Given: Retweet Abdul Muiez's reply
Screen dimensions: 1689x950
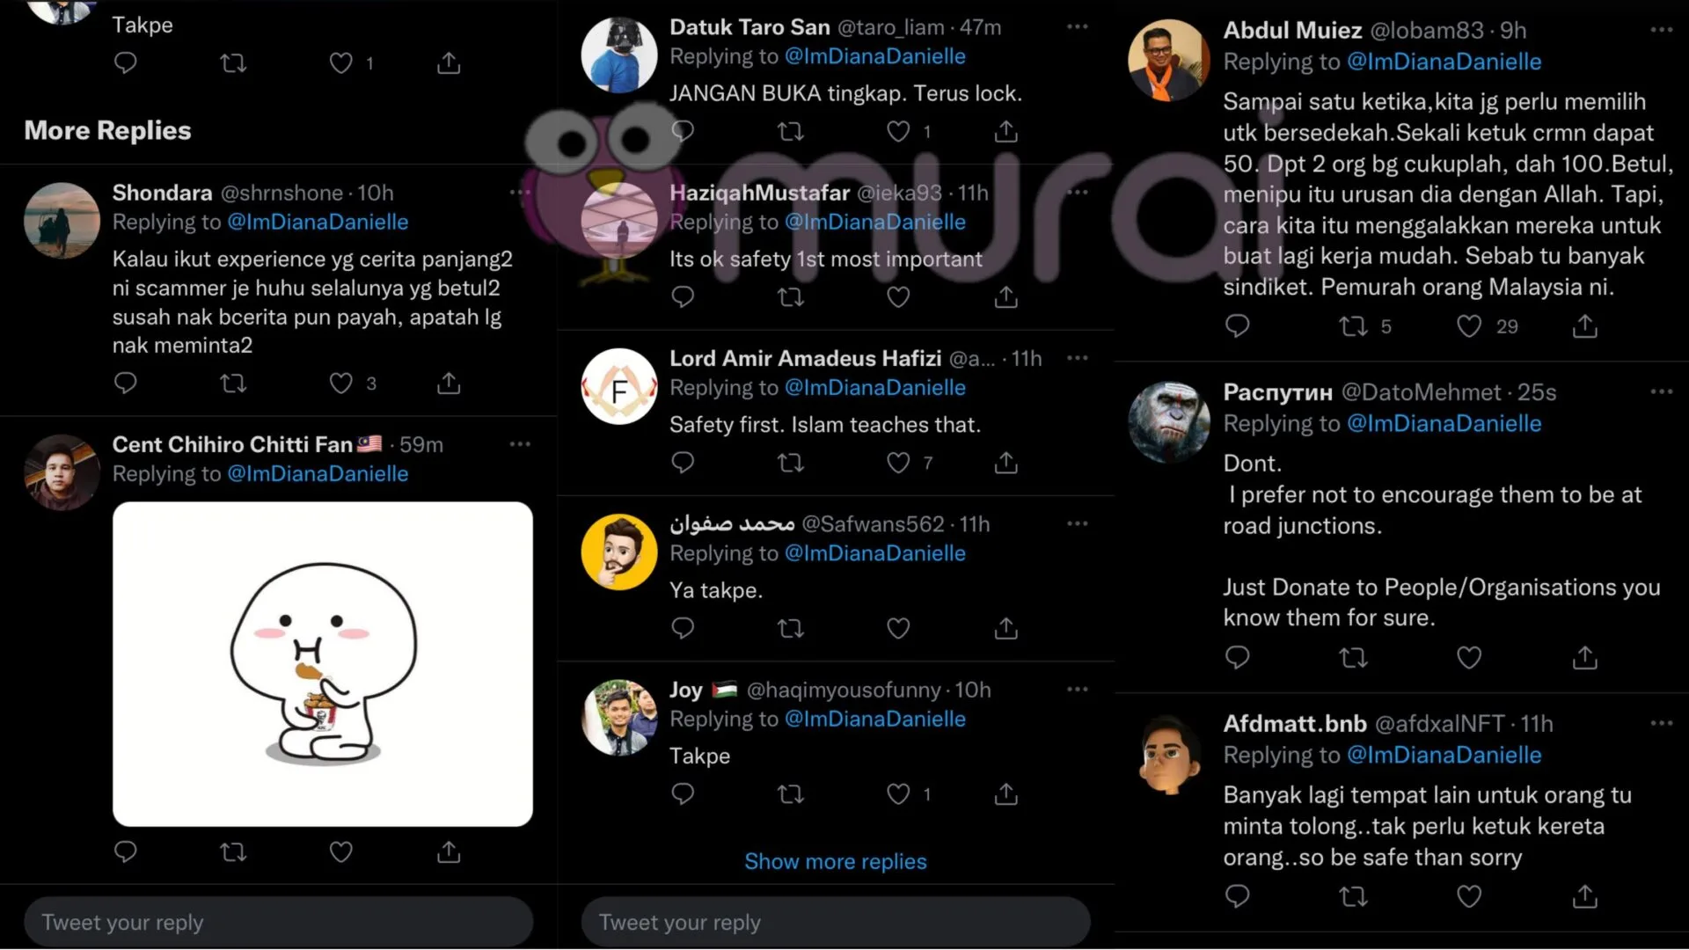Looking at the screenshot, I should [1353, 326].
